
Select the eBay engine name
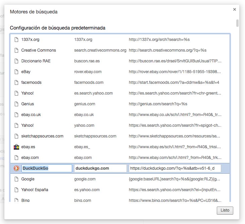[26, 72]
